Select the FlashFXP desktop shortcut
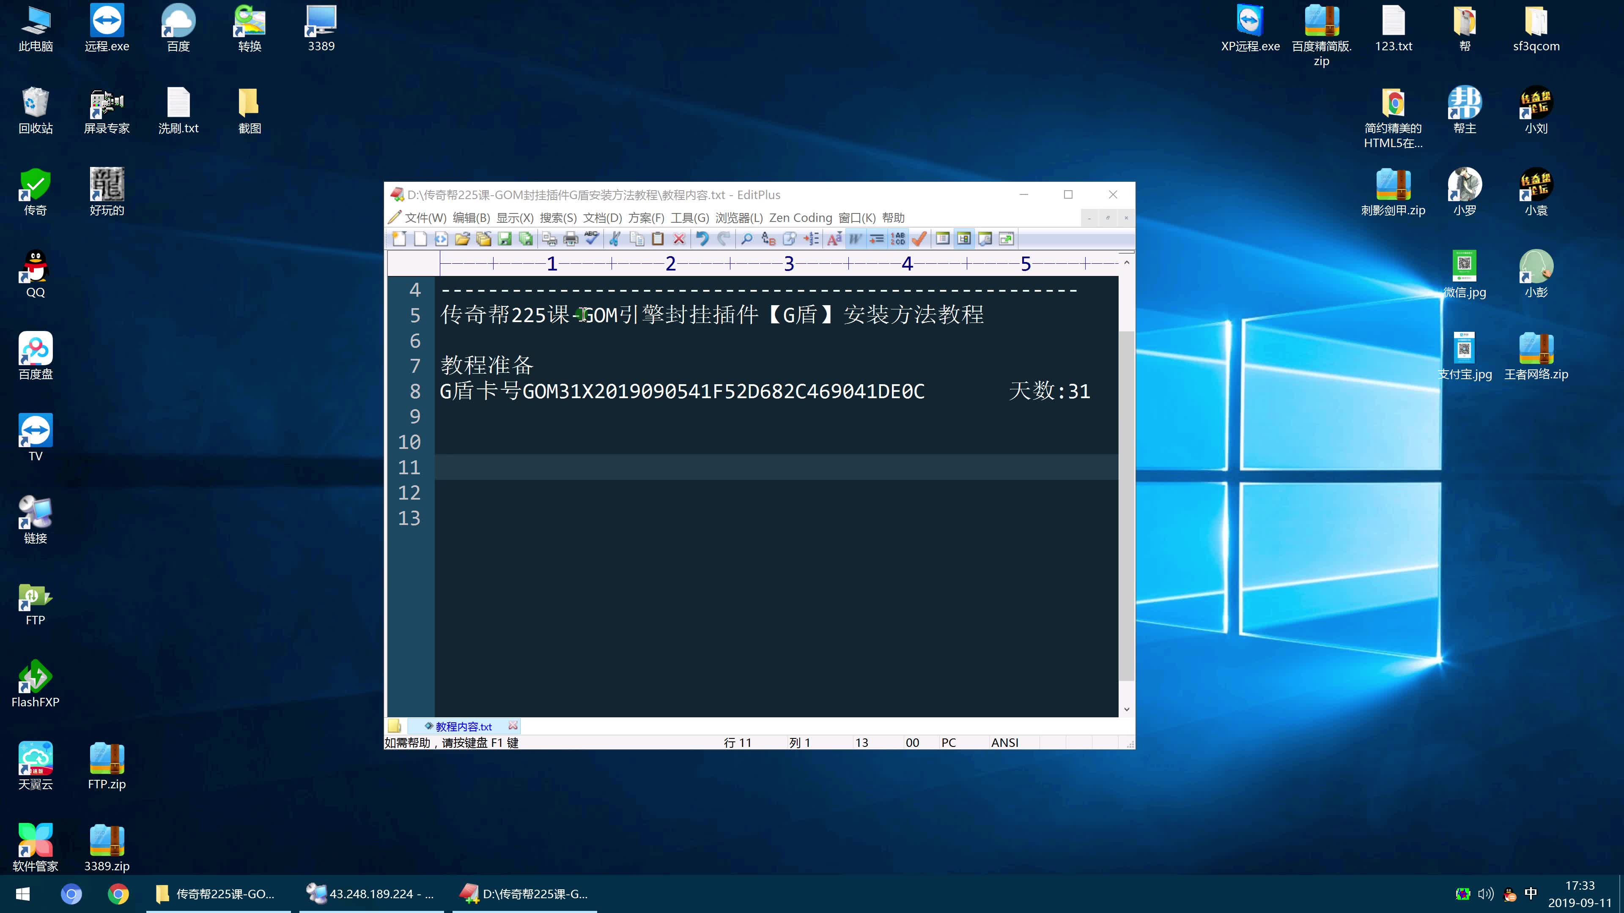 click(35, 684)
